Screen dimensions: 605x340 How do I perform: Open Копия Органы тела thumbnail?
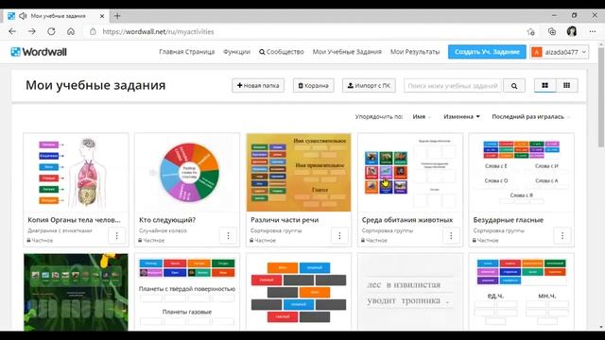point(76,172)
